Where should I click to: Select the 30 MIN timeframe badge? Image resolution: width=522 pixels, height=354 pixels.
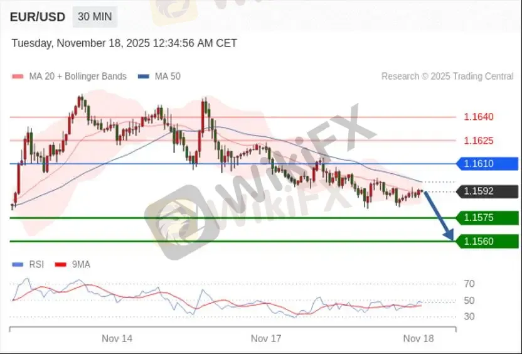click(95, 17)
